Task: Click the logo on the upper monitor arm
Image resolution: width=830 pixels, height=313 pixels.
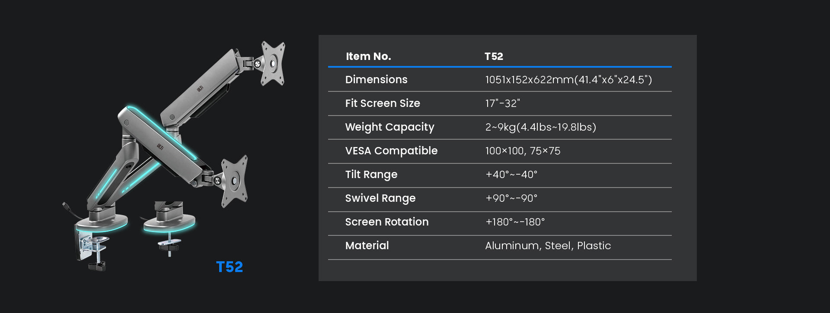Action: coord(200,88)
